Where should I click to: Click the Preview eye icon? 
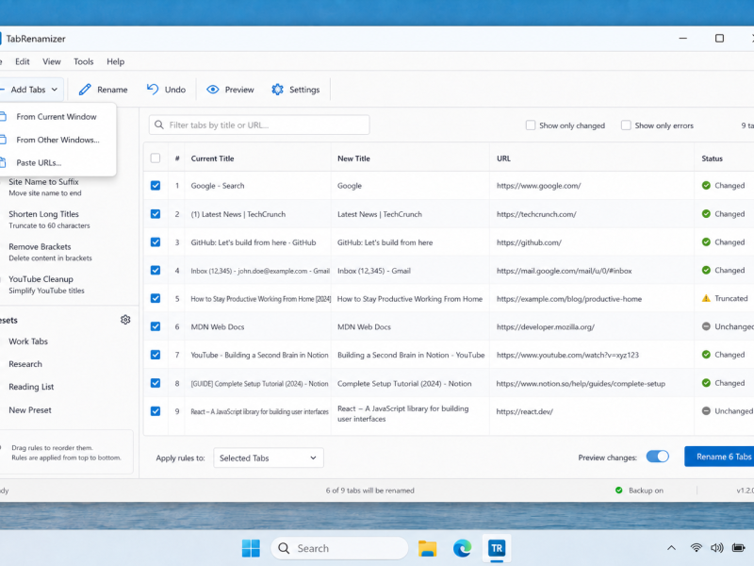[213, 90]
